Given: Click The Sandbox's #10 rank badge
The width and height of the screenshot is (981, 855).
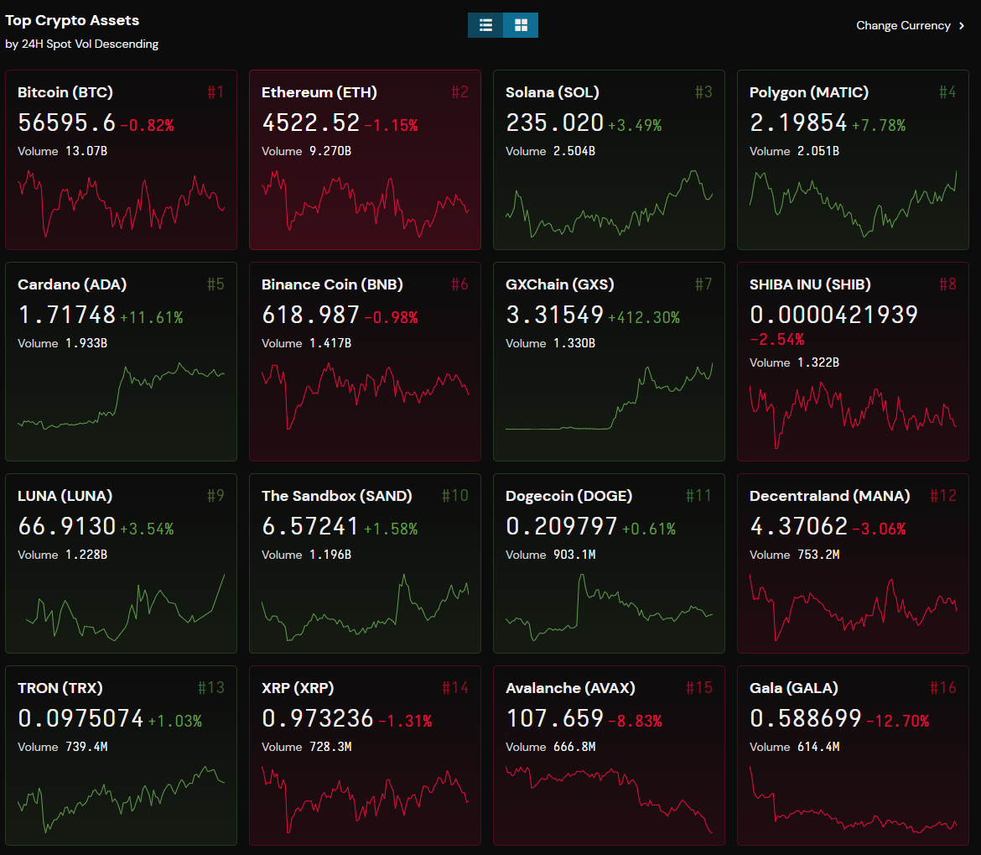Looking at the screenshot, I should pos(454,497).
